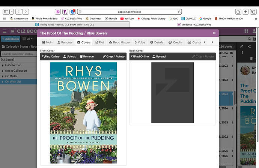The height and width of the screenshot is (168, 259).
Task: Find back cover online
Action: (x=140, y=57)
